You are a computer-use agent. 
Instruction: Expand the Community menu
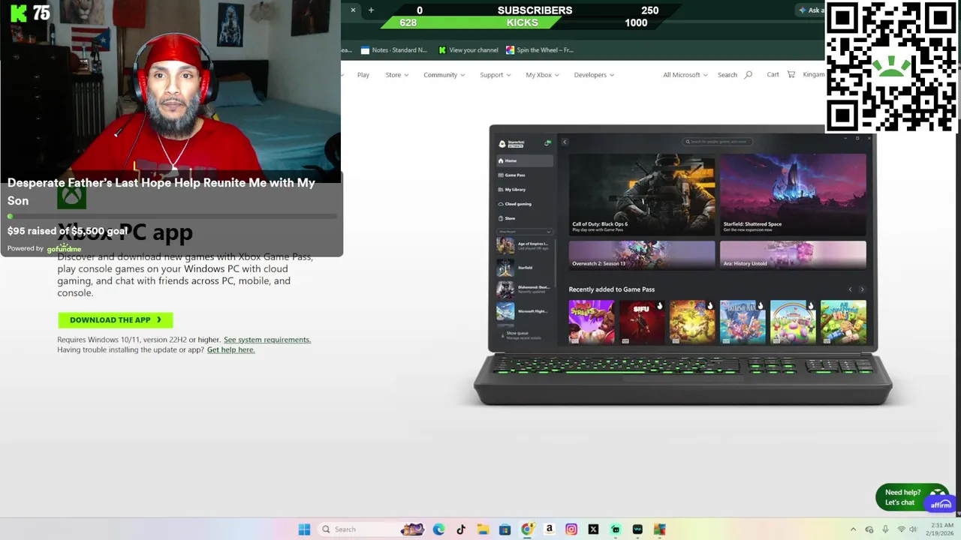pos(444,75)
